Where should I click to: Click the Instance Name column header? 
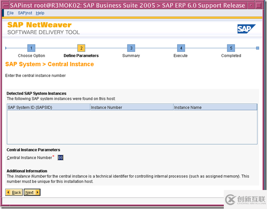tap(215, 108)
